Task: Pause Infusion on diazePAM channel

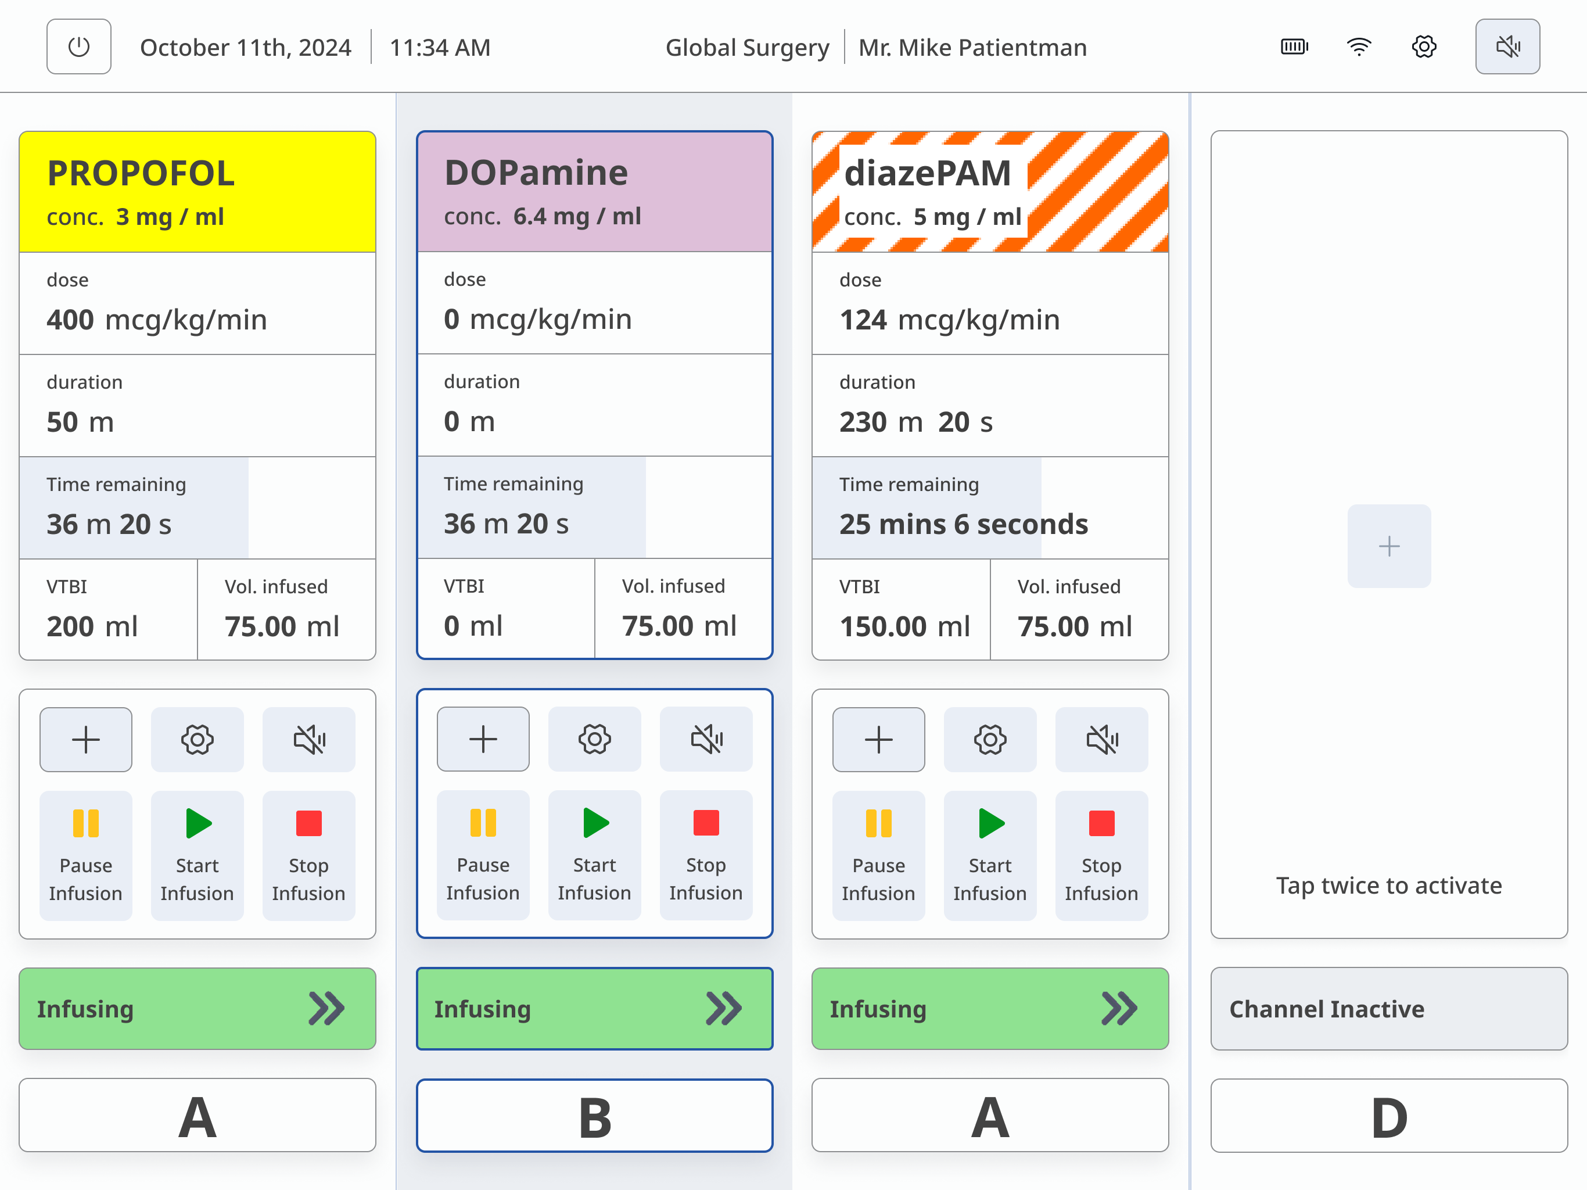Action: [878, 854]
